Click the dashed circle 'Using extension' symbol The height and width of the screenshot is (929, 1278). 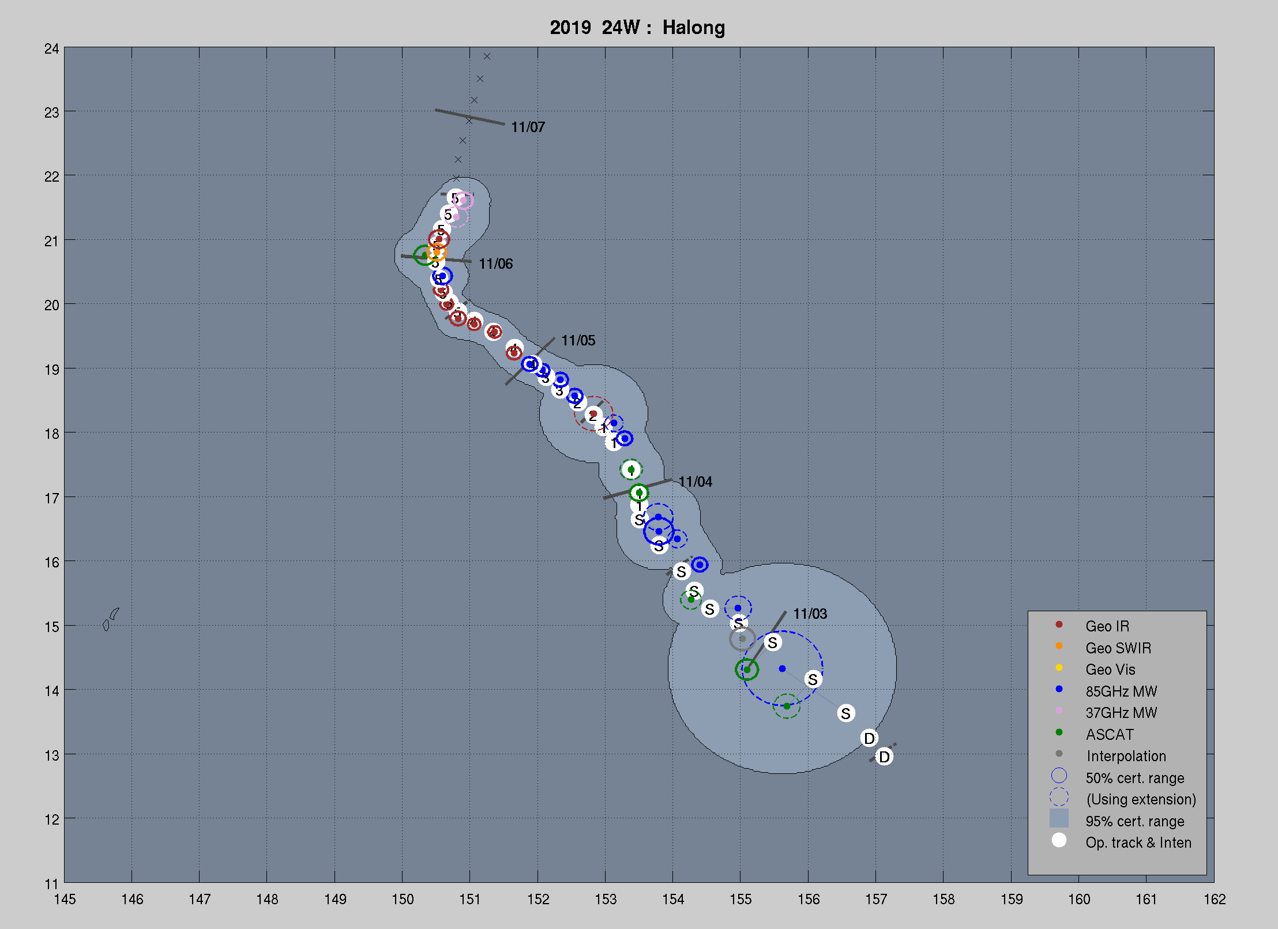(1059, 798)
